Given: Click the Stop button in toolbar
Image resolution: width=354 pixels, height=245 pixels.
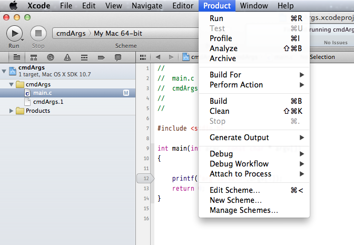Looking at the screenshot, I should [x=38, y=33].
